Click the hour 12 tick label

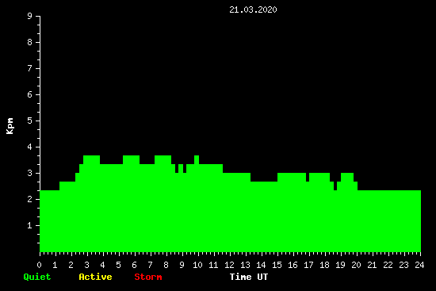click(x=229, y=265)
